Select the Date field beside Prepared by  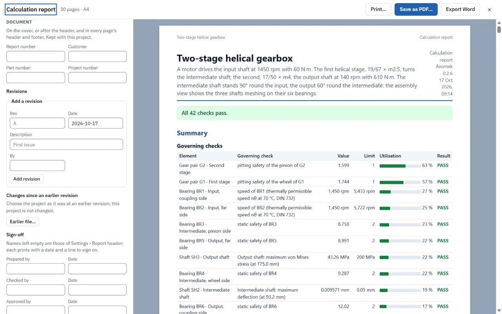tap(97, 269)
